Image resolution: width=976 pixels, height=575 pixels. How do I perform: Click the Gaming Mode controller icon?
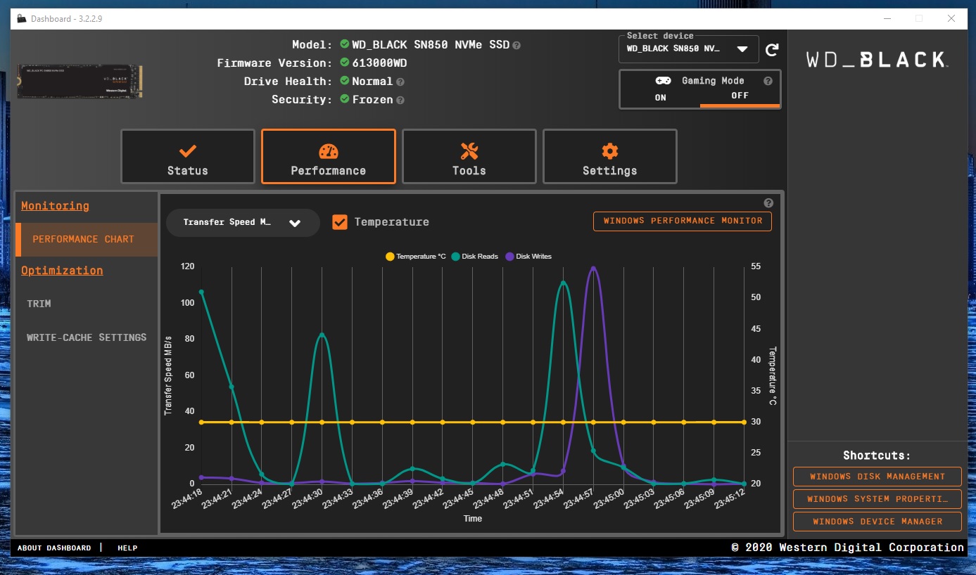(664, 81)
